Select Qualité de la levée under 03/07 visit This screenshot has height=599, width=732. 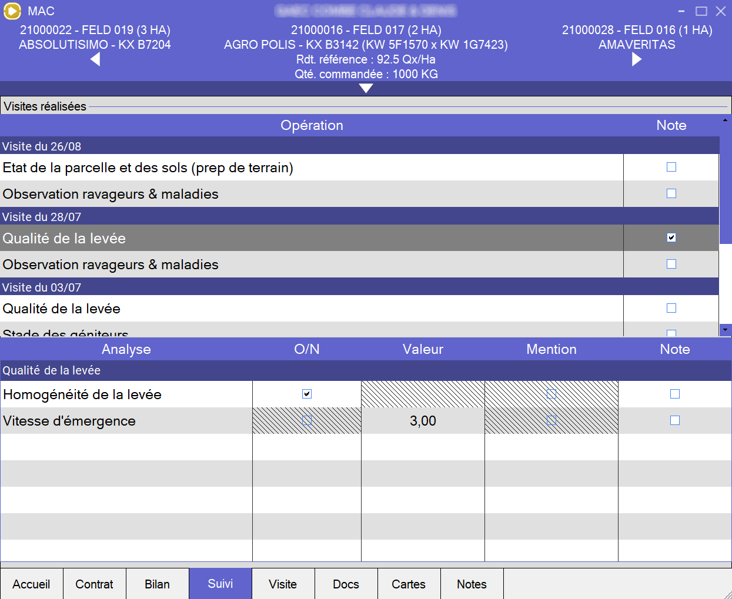point(312,309)
